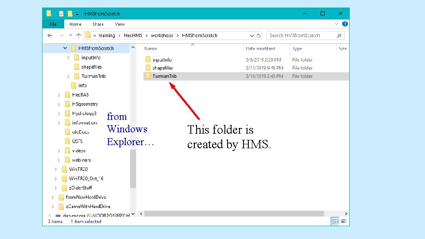Expand the inputInfo tree node
The image size is (425, 239).
(68, 58)
